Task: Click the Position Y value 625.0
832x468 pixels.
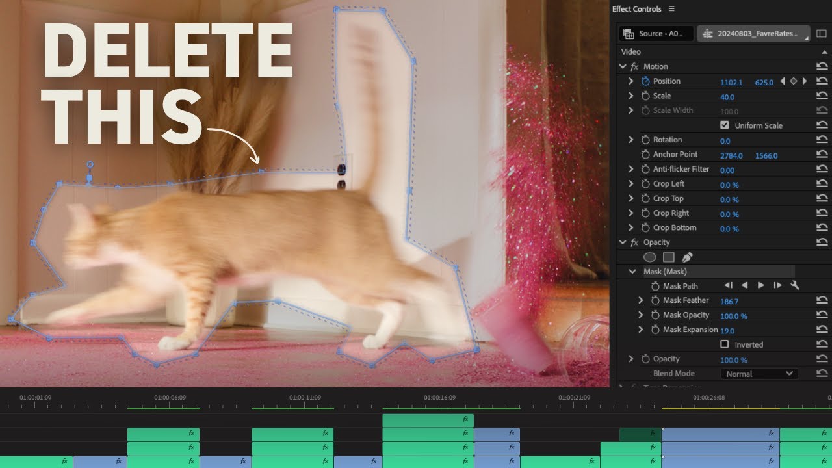Action: [x=764, y=83]
